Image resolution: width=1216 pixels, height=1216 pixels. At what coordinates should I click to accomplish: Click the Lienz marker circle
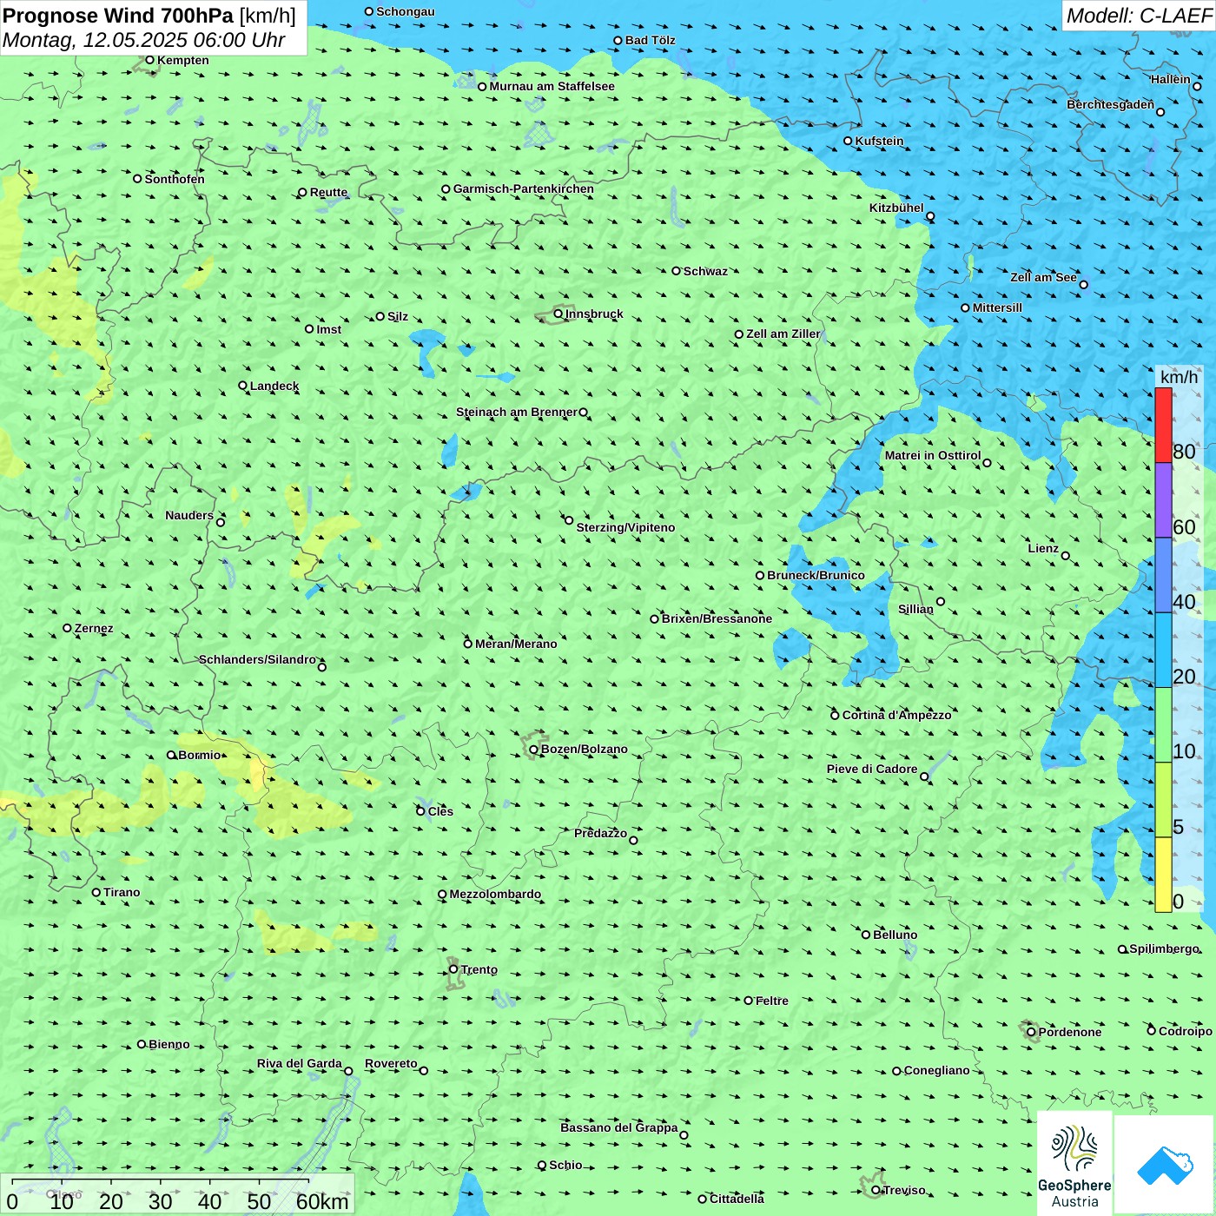[1066, 556]
